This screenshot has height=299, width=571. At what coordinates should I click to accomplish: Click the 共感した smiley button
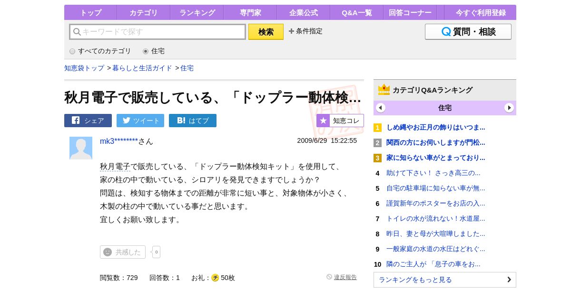[123, 252]
